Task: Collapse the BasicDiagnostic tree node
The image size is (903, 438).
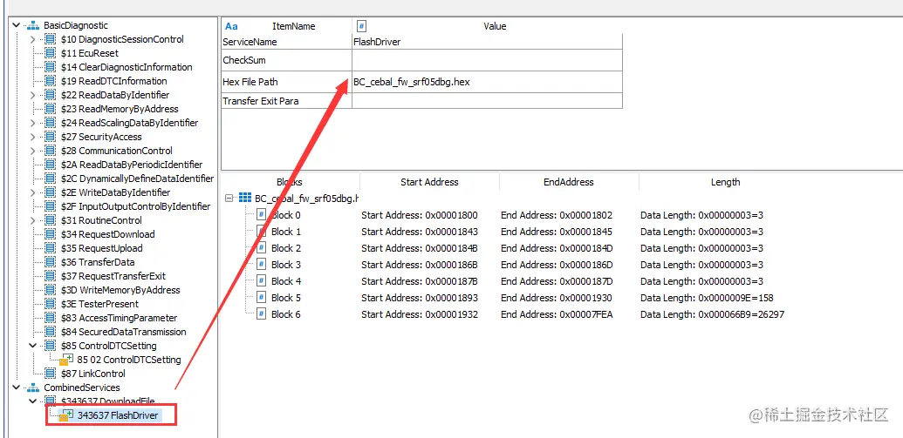Action: 17,26
